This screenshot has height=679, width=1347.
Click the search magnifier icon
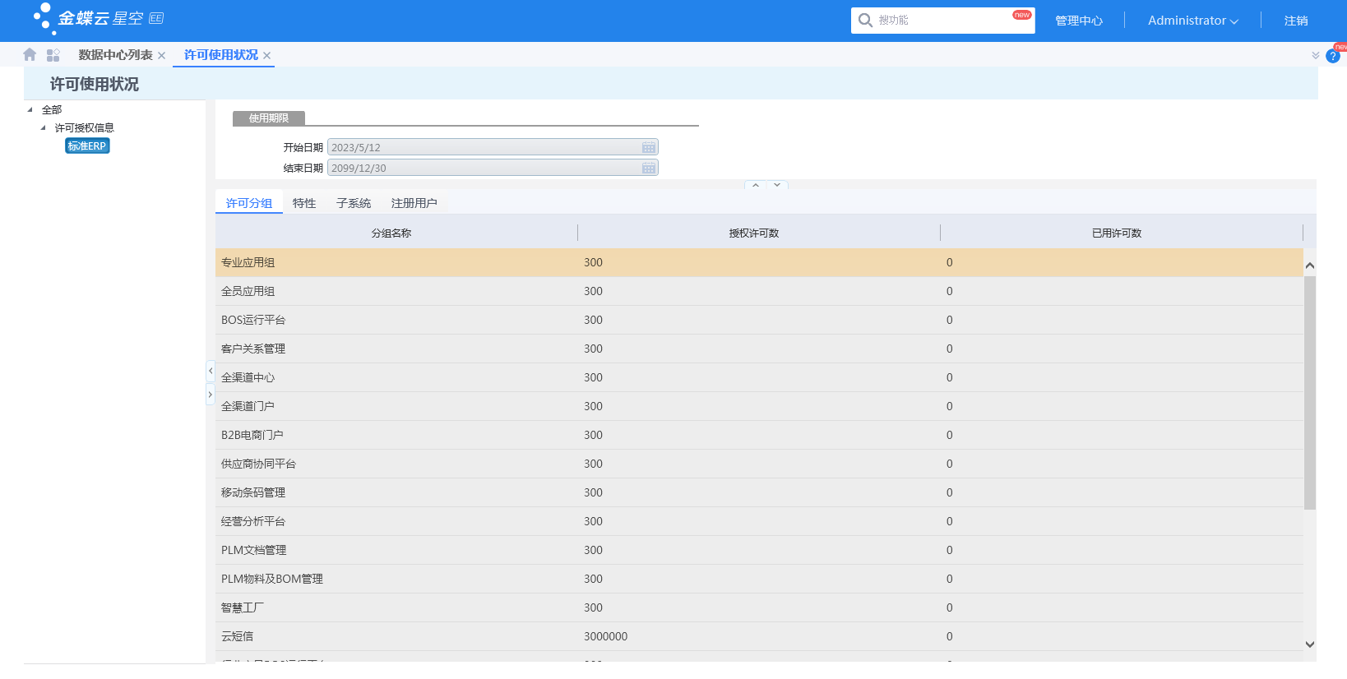[865, 20]
